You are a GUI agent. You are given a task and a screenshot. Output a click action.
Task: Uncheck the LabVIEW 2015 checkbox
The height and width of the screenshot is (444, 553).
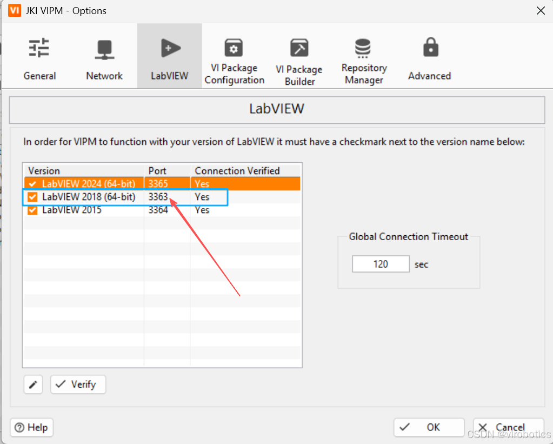click(31, 210)
